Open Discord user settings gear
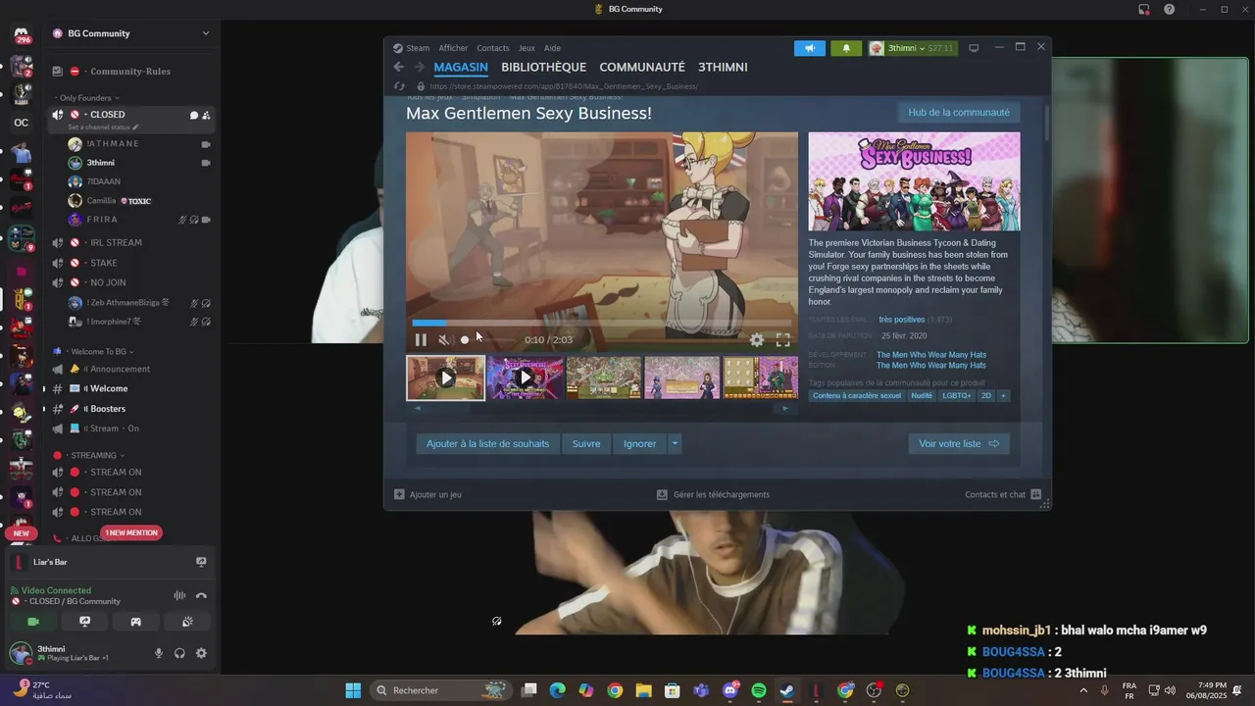The height and width of the screenshot is (706, 1255). (x=201, y=653)
